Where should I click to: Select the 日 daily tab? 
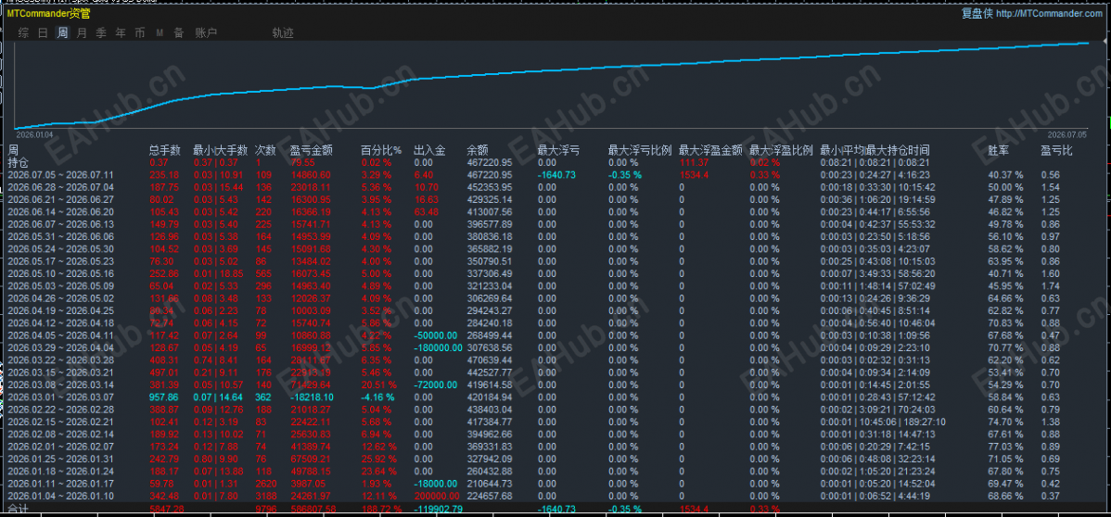[44, 32]
